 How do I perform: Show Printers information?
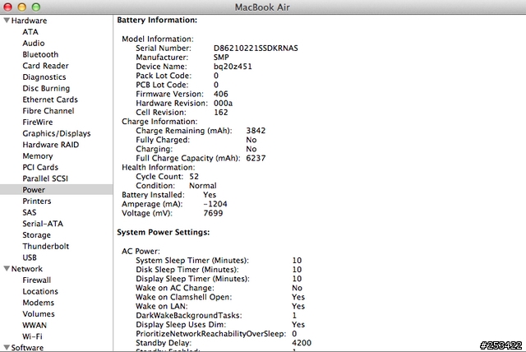tap(36, 201)
